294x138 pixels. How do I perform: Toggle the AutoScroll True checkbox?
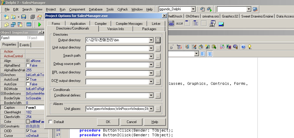(28, 80)
